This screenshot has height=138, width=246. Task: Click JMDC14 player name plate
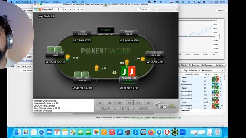[82, 79]
